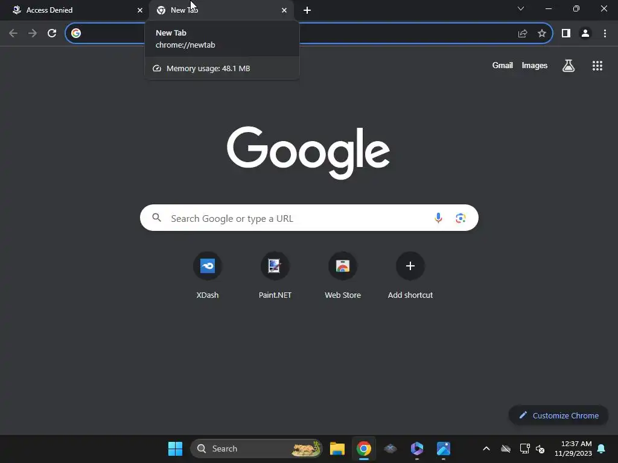Open the Photos app on taskbar
This screenshot has height=463, width=618.
coord(444,449)
